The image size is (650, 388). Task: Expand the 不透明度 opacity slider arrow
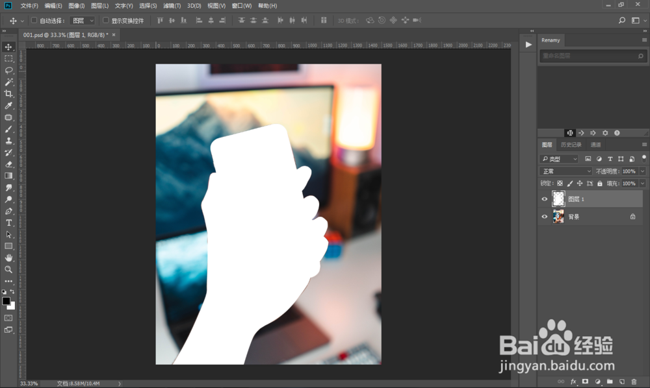point(643,171)
